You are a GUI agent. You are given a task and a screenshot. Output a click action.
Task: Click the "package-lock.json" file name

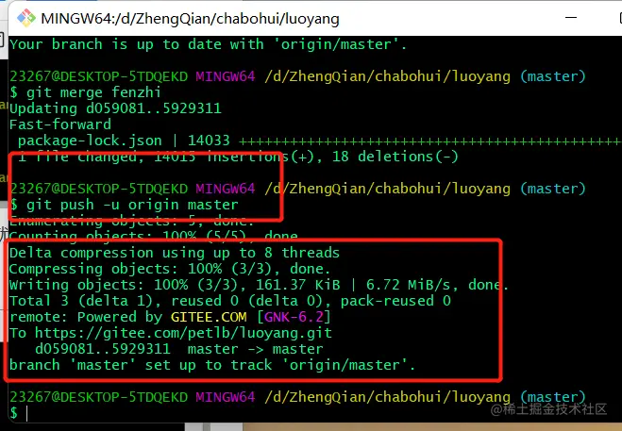pyautogui.click(x=90, y=141)
